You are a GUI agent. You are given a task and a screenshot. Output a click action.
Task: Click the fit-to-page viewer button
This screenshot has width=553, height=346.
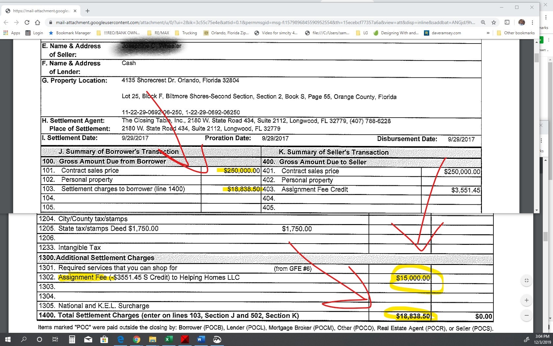click(527, 280)
